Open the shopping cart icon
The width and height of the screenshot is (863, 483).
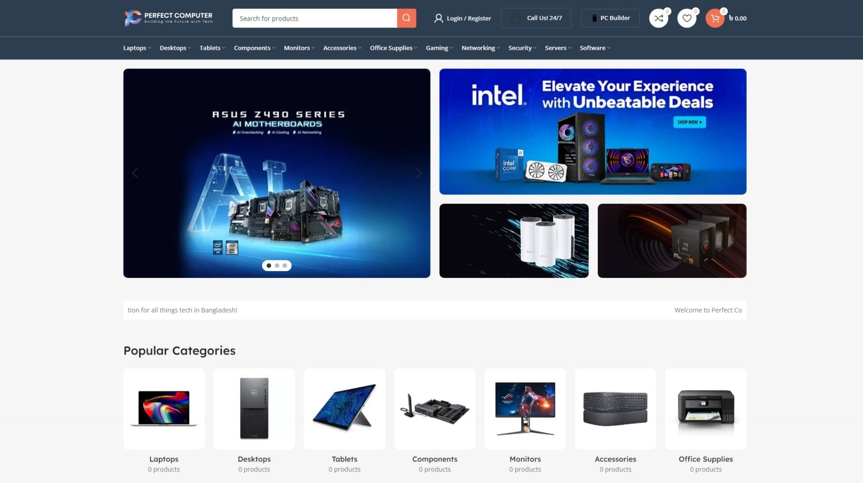[715, 18]
